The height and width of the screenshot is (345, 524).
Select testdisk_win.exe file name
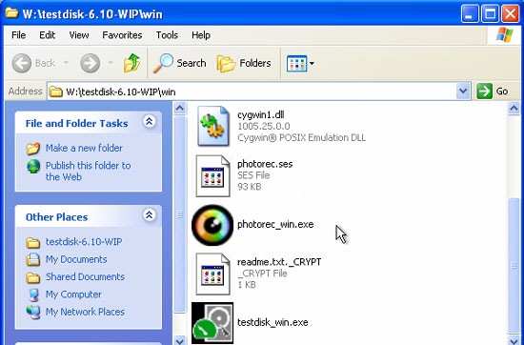coord(272,322)
